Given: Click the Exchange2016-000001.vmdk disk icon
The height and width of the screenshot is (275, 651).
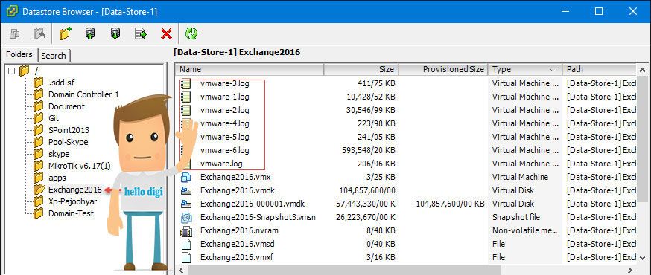Looking at the screenshot, I should pyautogui.click(x=186, y=204).
